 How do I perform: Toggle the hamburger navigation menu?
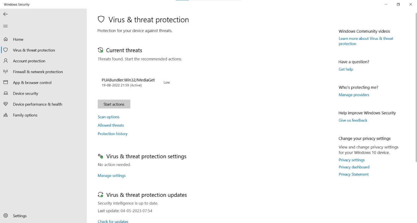pos(6,26)
